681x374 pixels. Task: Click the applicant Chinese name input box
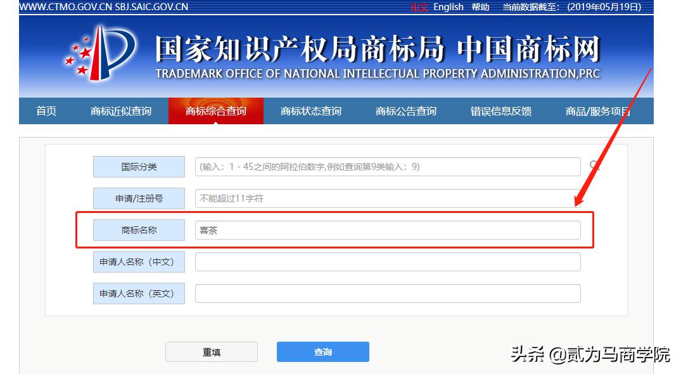pos(386,261)
